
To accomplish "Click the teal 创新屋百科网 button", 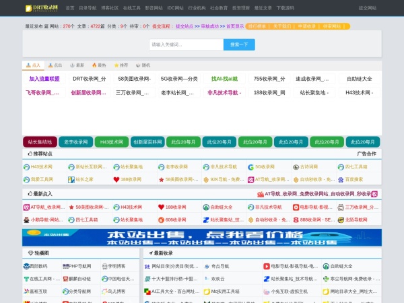I will coord(147,142).
